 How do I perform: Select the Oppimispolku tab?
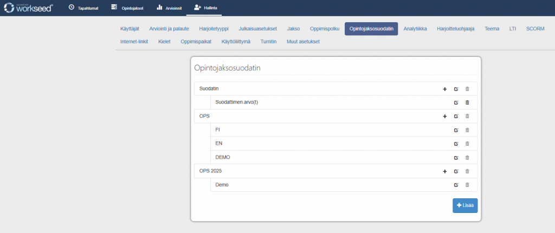pos(325,29)
